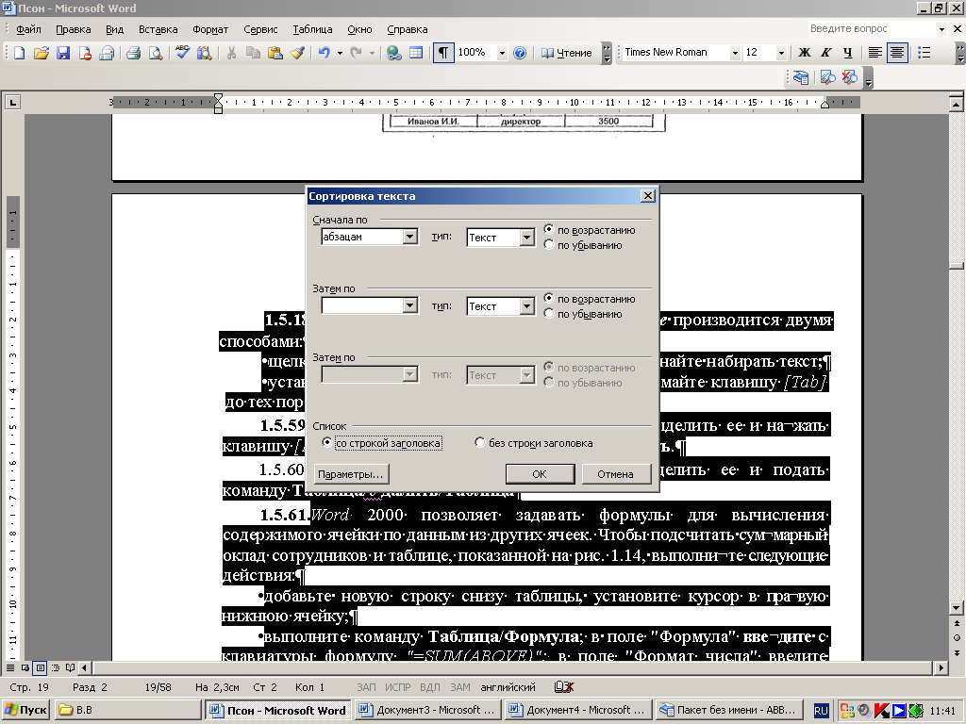The width and height of the screenshot is (966, 724).
Task: Open the type dropdown for the first sort
Action: pos(526,237)
